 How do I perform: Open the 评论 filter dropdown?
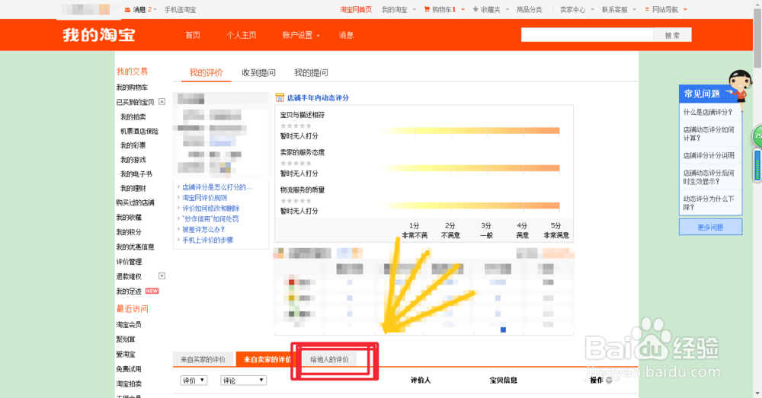click(244, 380)
